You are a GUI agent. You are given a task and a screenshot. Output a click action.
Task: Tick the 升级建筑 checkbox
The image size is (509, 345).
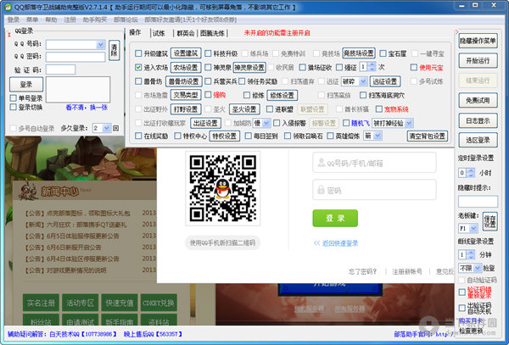pyautogui.click(x=138, y=53)
